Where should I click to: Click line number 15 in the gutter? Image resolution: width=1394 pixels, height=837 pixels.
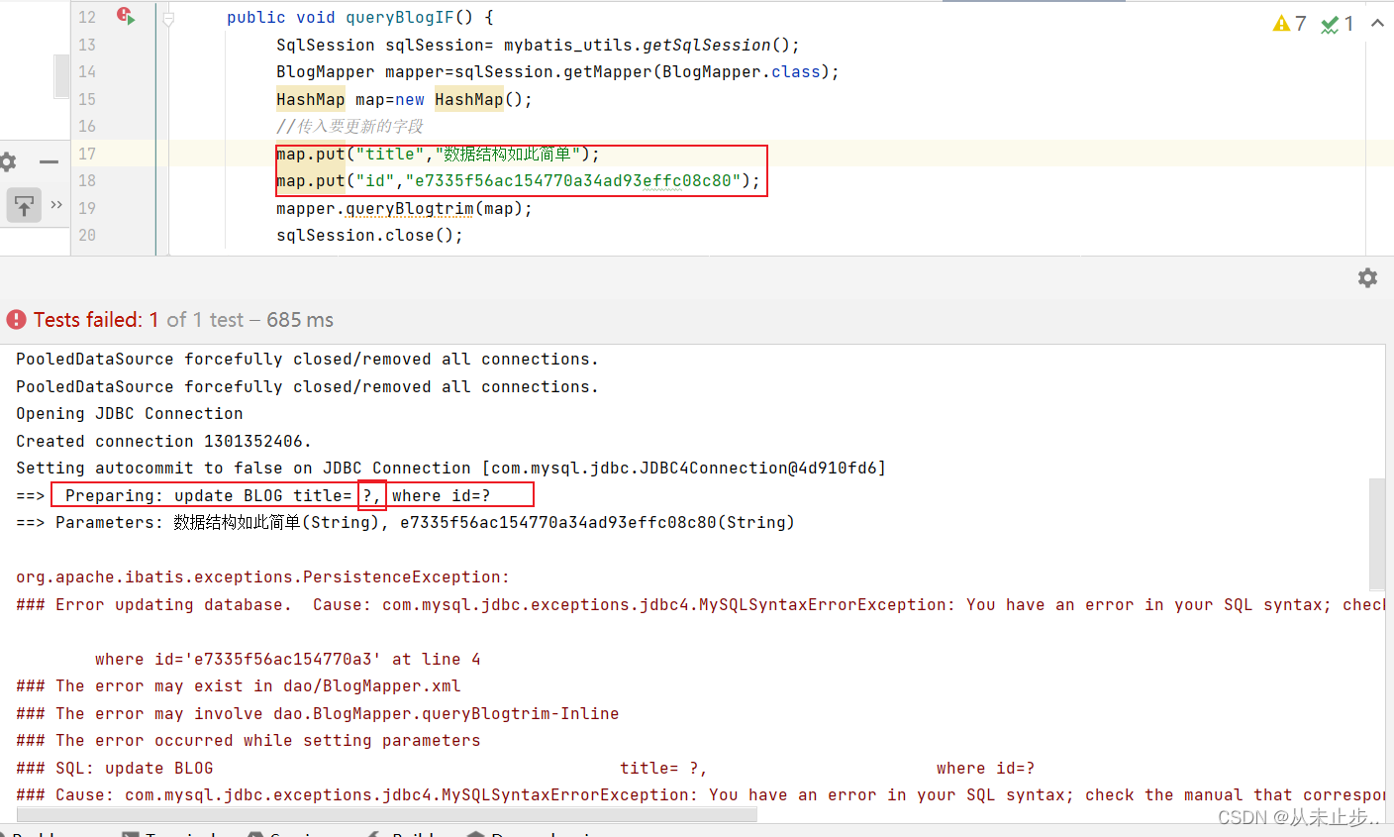pos(87,99)
